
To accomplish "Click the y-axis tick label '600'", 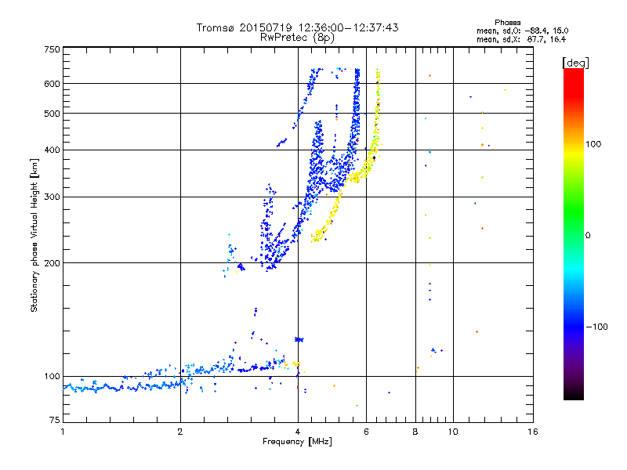I will (52, 84).
